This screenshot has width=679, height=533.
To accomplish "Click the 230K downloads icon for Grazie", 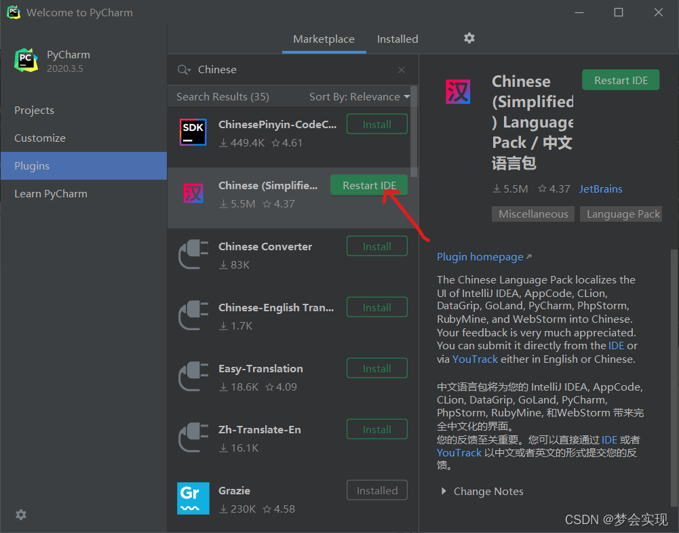I will (x=223, y=509).
